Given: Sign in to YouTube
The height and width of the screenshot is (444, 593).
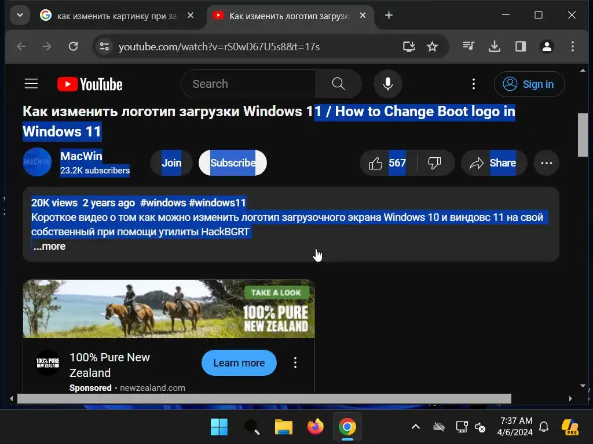Looking at the screenshot, I should (529, 84).
